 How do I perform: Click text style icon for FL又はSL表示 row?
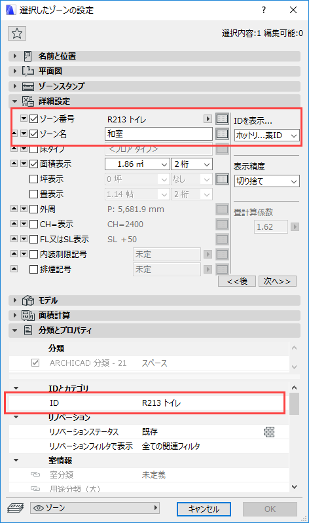[222, 239]
